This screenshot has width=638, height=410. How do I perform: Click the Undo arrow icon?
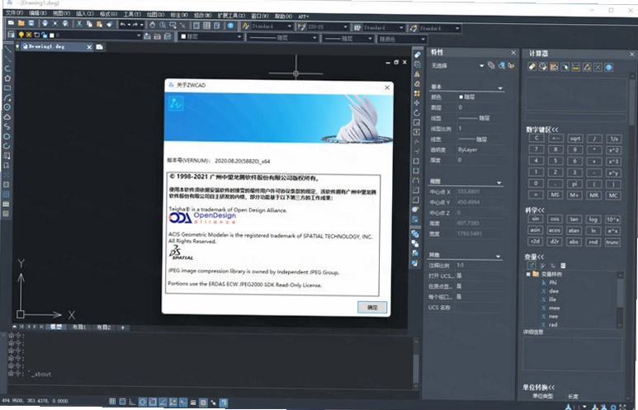tap(123, 25)
